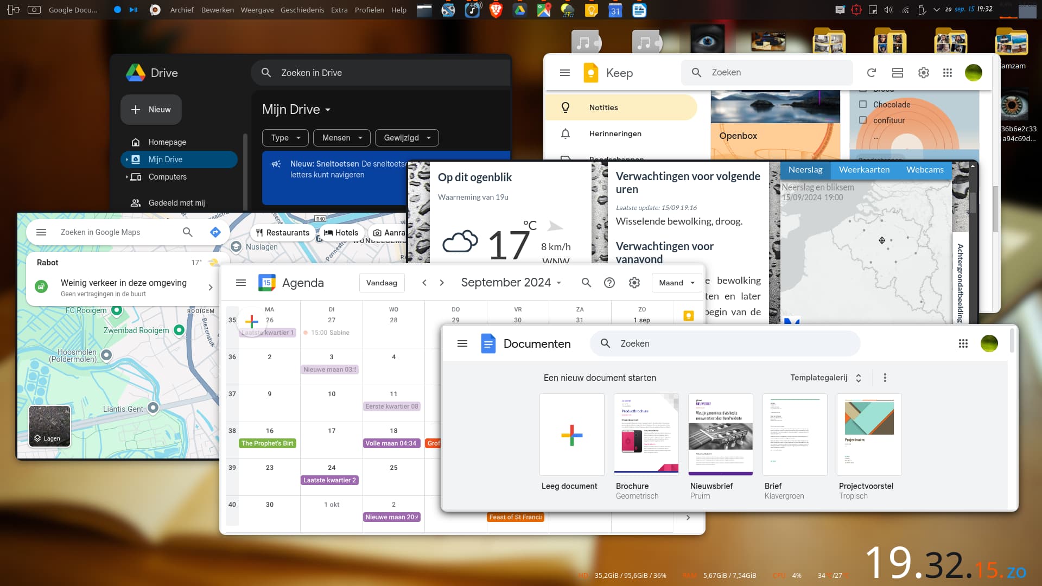The image size is (1042, 586).
Task: Open Keep side panel icon in Agenda
Action: coord(689,316)
